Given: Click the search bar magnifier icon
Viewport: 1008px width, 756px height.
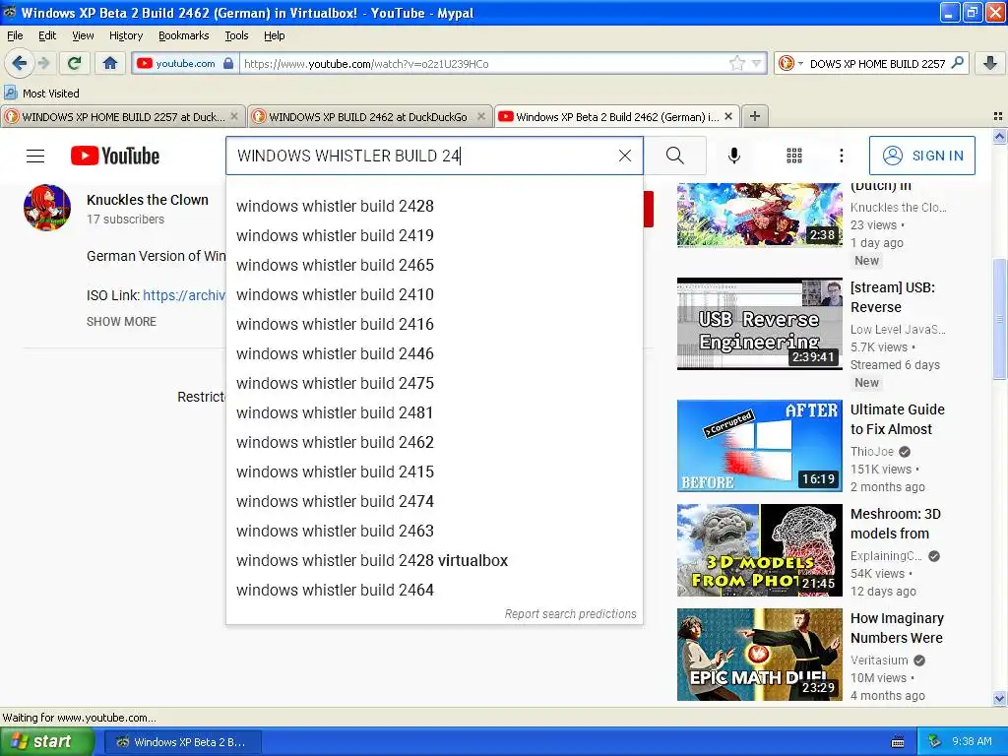Looking at the screenshot, I should (x=957, y=63).
